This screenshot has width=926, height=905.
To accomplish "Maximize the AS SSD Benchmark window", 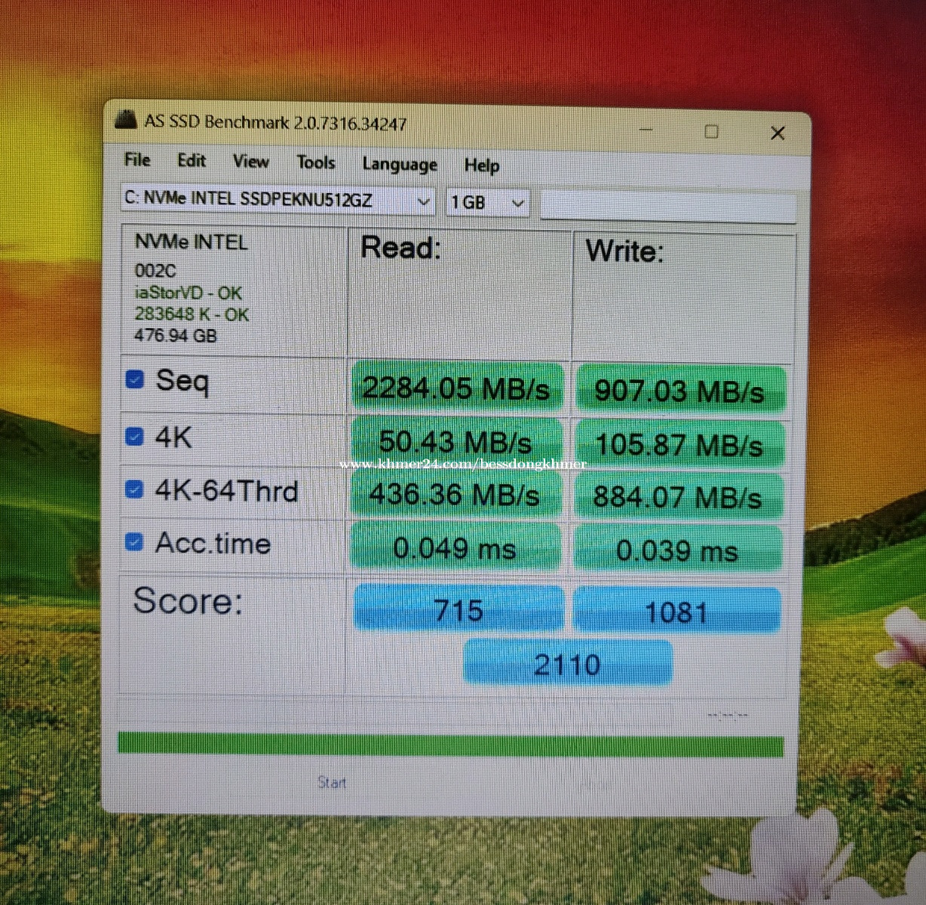I will (x=711, y=132).
